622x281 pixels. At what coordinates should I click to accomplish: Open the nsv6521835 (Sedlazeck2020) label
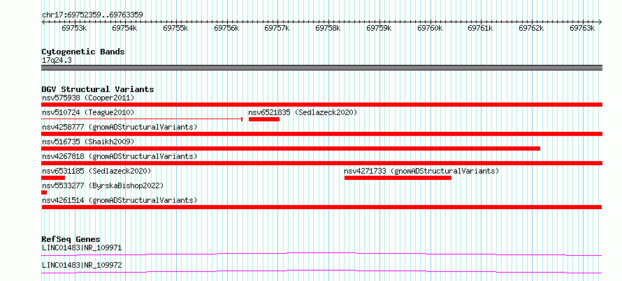click(x=303, y=113)
